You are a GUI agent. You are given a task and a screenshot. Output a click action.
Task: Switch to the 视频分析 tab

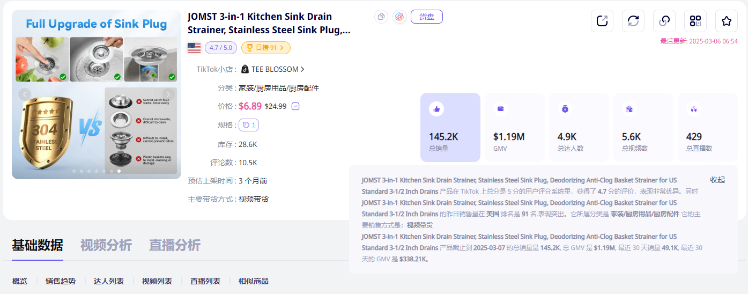106,245
